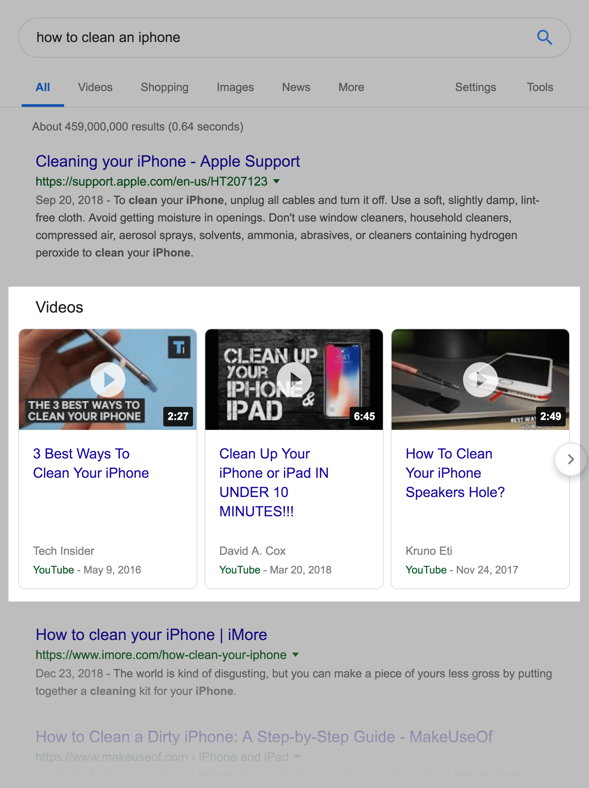
Task: Open search Settings
Action: click(476, 87)
